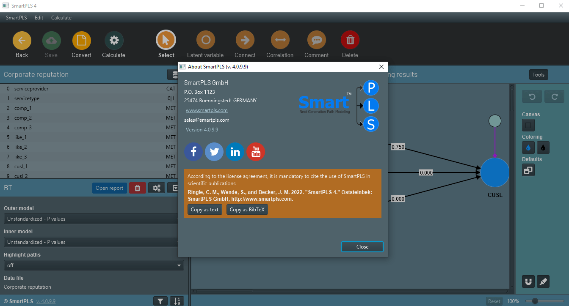Toggle the Tools panel button
The image size is (569, 306).
tap(539, 75)
